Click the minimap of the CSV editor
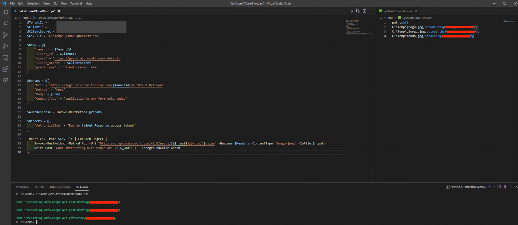The image size is (518, 225). tap(509, 21)
